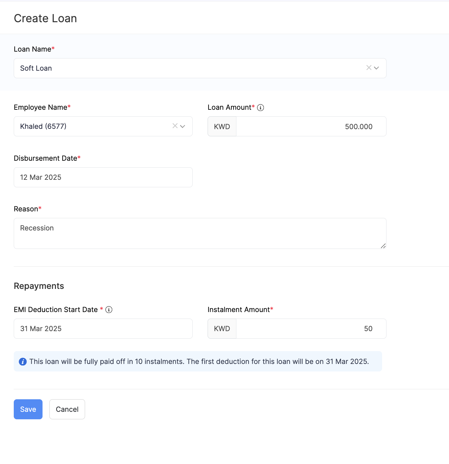Click the KWD prefix beside Loan Amount
The width and height of the screenshot is (449, 464).
tap(222, 127)
